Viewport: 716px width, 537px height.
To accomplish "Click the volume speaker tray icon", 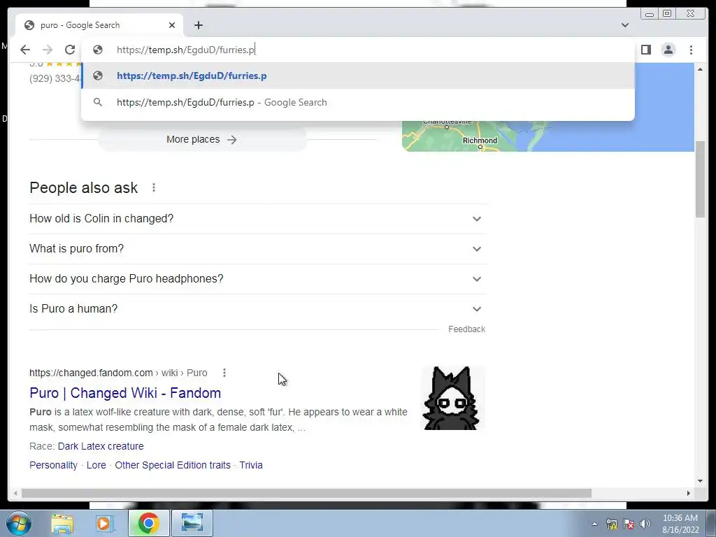I will pos(645,524).
